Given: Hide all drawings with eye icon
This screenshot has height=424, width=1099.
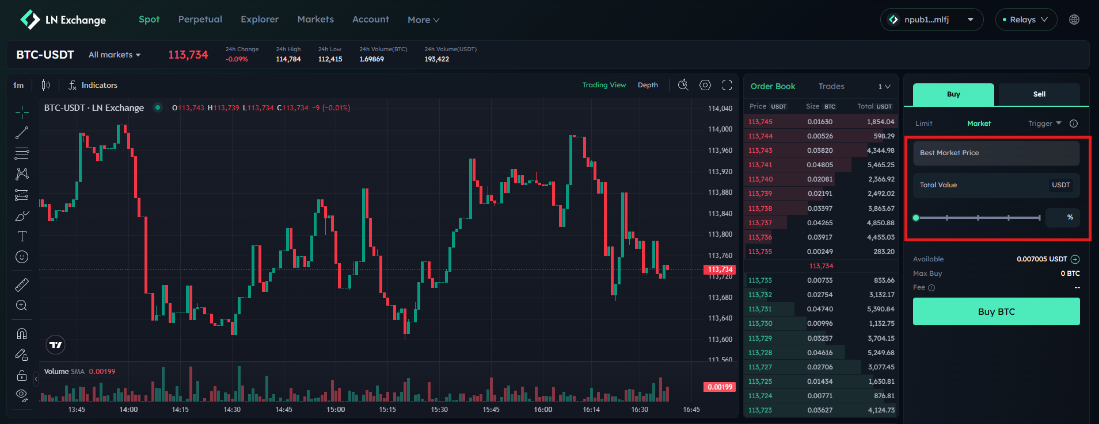Looking at the screenshot, I should 22,394.
